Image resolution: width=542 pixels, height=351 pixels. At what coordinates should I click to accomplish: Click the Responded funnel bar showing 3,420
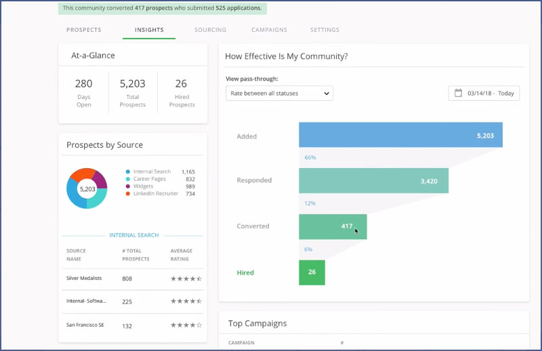[373, 181]
